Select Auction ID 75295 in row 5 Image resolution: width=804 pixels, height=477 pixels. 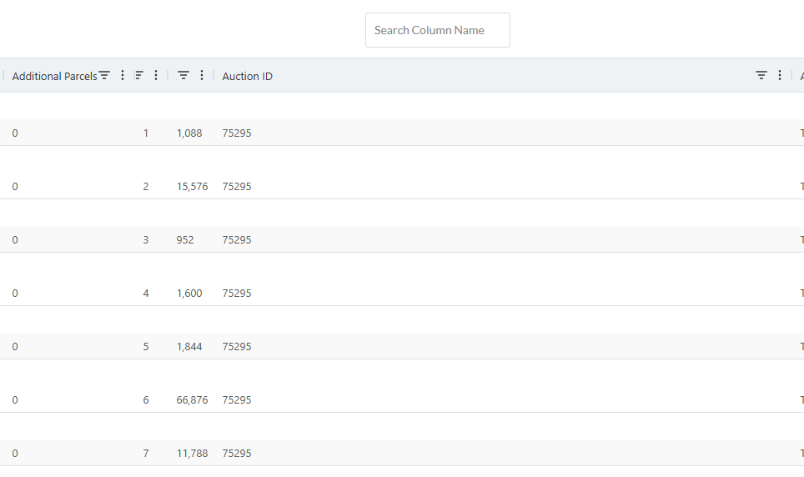tap(237, 346)
